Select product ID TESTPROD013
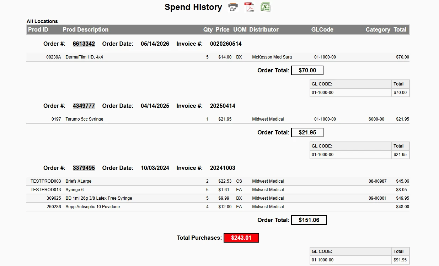Image resolution: width=439 pixels, height=266 pixels. (x=46, y=189)
